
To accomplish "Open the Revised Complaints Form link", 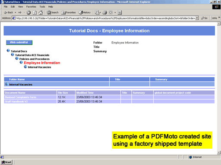I will (x=20, y=97).
